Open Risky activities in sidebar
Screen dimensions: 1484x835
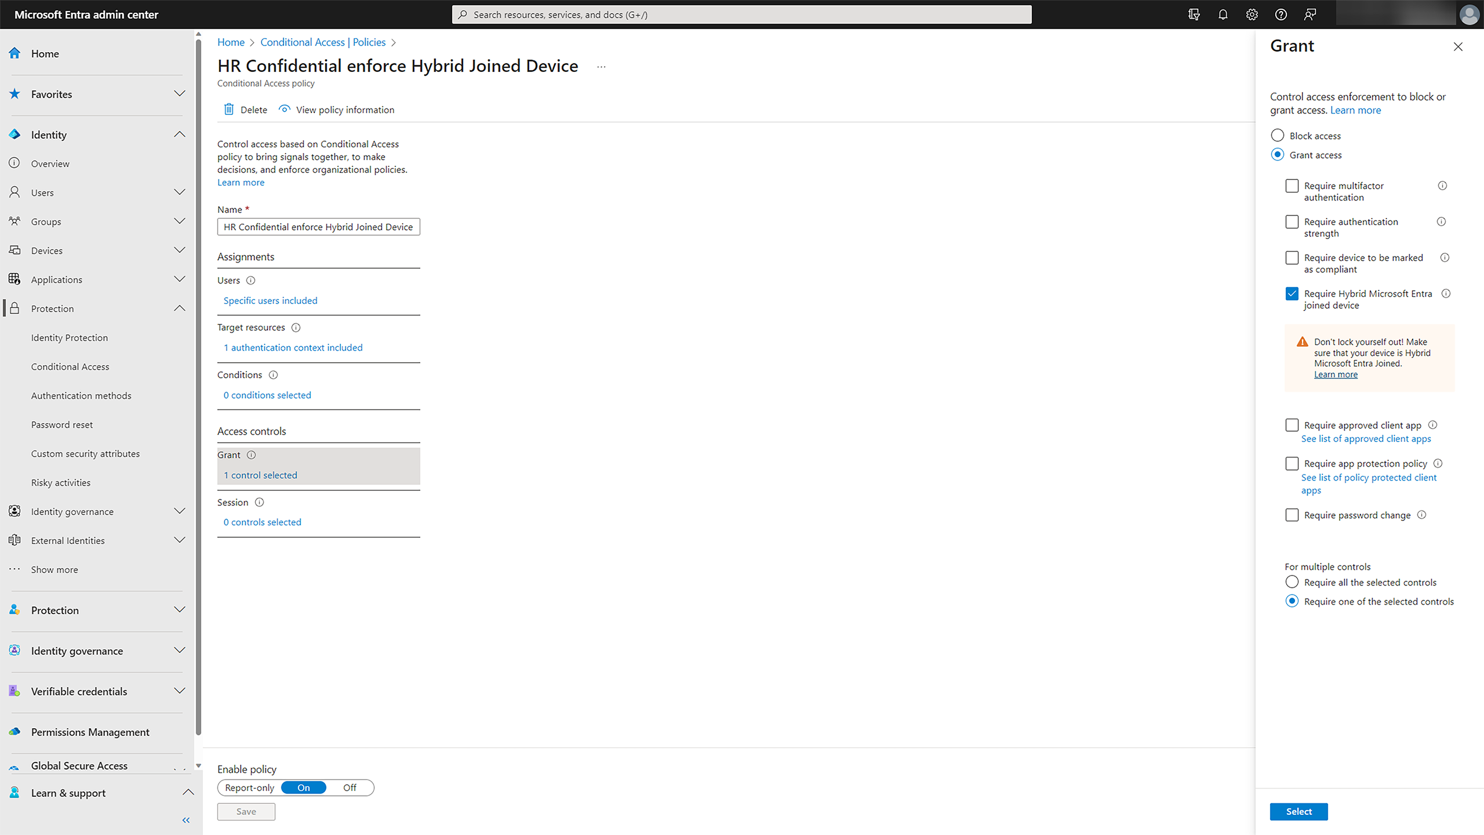tap(61, 482)
